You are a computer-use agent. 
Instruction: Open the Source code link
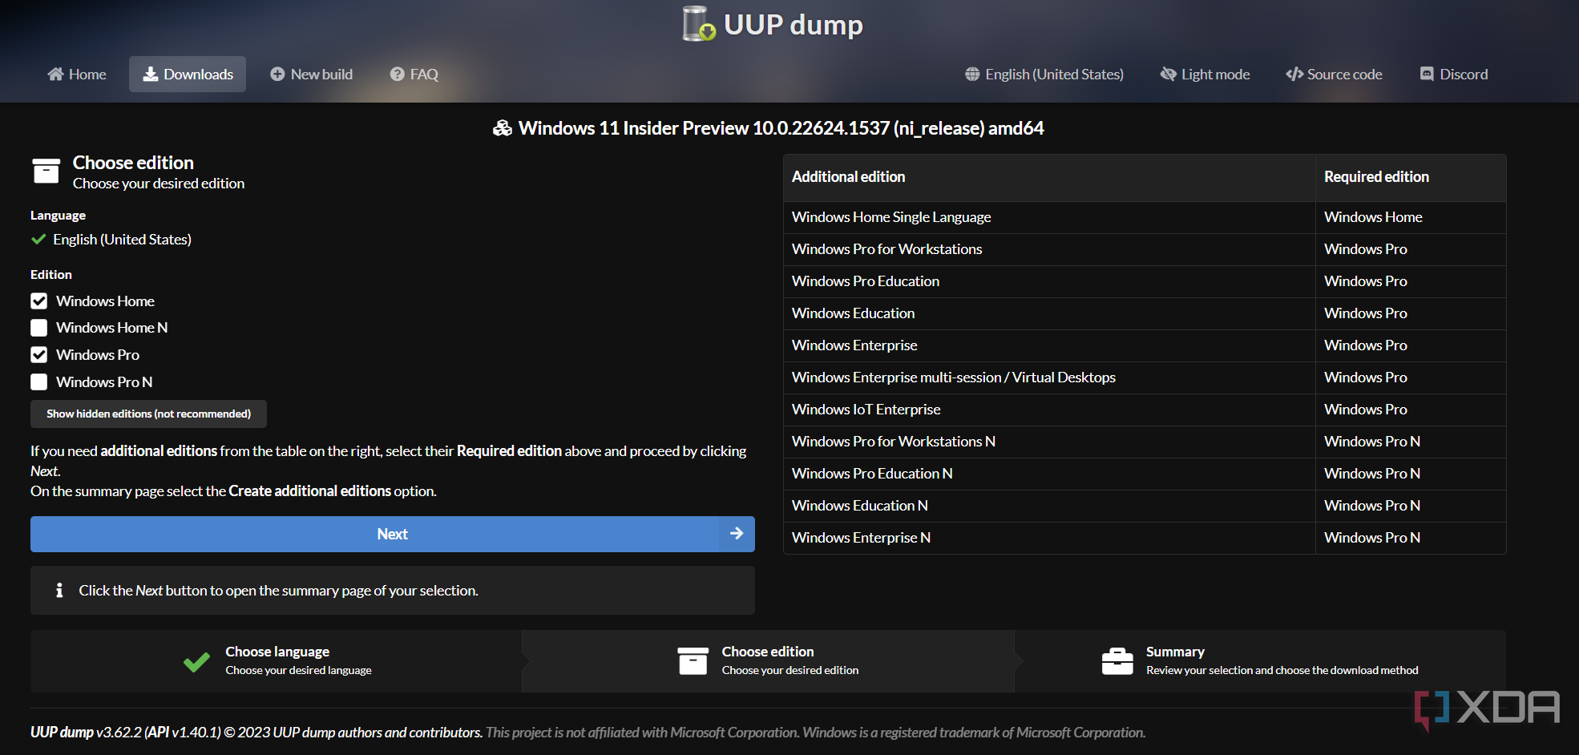tap(1335, 74)
